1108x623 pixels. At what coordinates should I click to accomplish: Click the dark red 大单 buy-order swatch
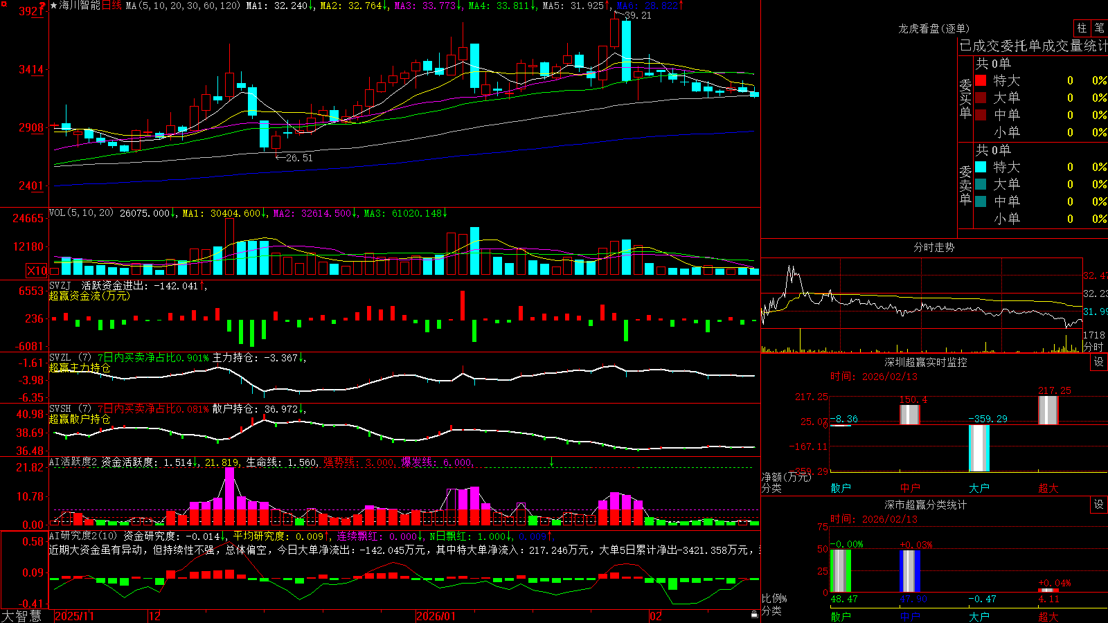[981, 98]
